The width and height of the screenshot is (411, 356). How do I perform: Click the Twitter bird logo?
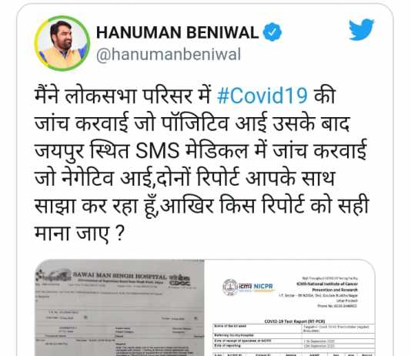pos(361,29)
